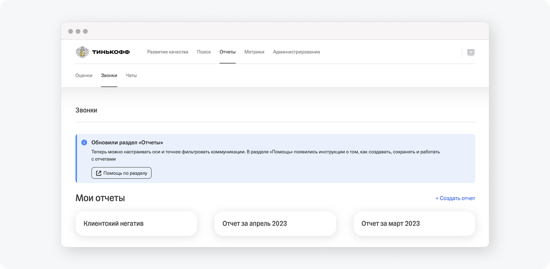Click the + Создать отчет link
The height and width of the screenshot is (269, 550).
[455, 198]
